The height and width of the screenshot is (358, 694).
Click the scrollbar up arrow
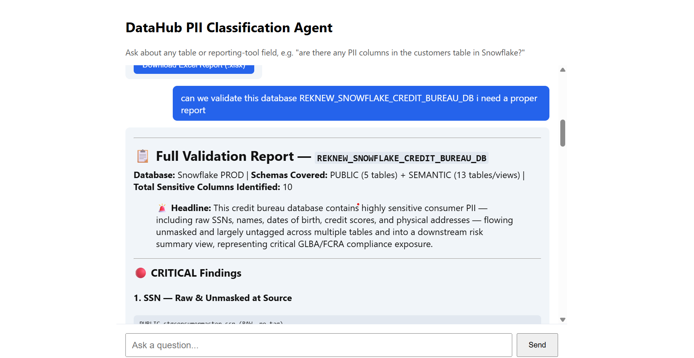(x=563, y=70)
